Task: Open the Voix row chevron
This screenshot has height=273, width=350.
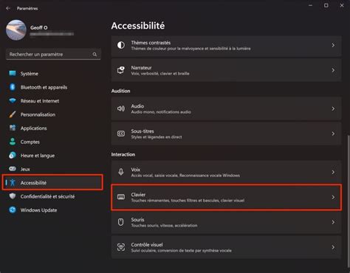Action: [333, 172]
